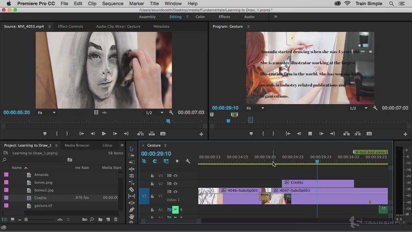This screenshot has width=412, height=232.
Task: Unmute track A1 with M button
Action: pos(175,210)
